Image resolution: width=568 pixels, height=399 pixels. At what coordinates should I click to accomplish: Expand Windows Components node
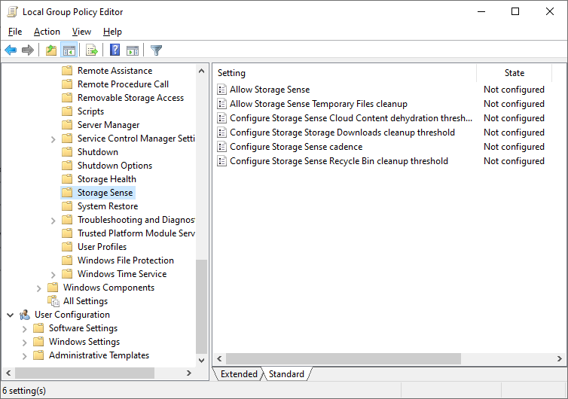[38, 288]
